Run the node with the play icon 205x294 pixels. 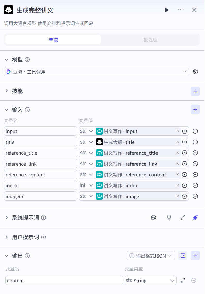[x=167, y=10]
